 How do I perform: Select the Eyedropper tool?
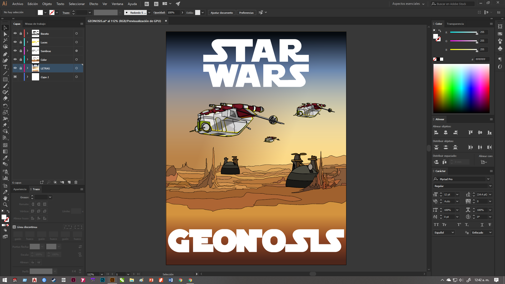[x=5, y=158]
